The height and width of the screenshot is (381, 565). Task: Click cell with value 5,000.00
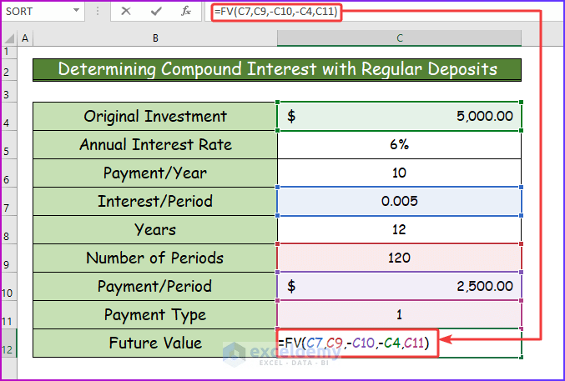click(x=399, y=117)
